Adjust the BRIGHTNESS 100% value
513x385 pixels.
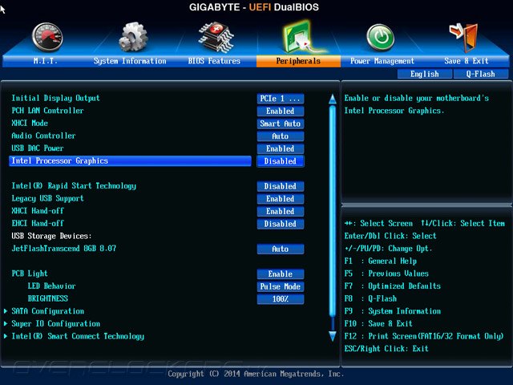tap(281, 299)
